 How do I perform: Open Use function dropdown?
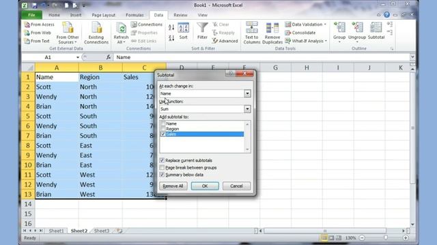point(247,109)
